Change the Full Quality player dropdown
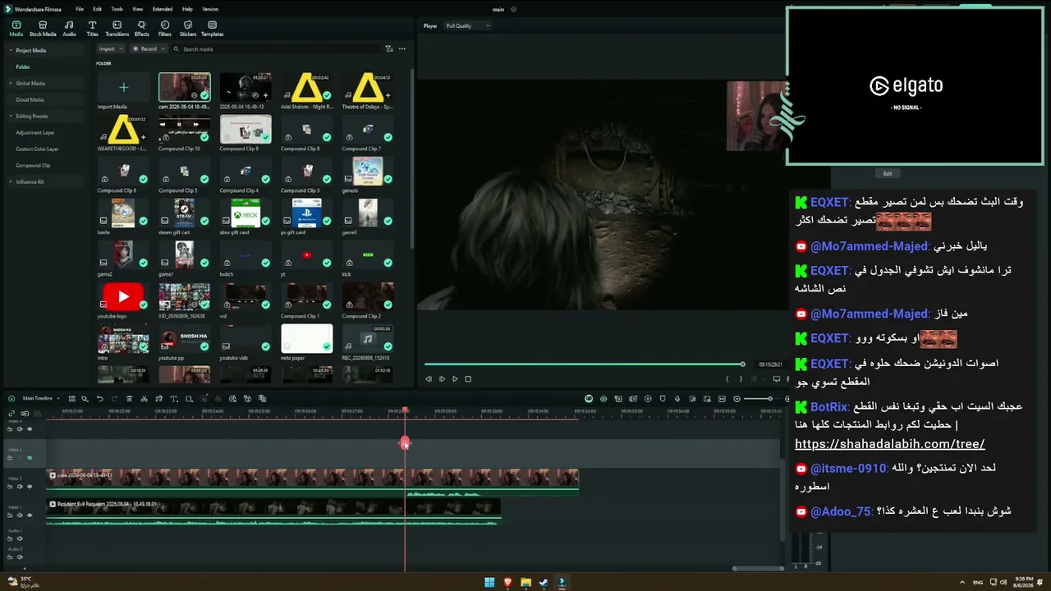This screenshot has width=1051, height=591. coord(467,25)
